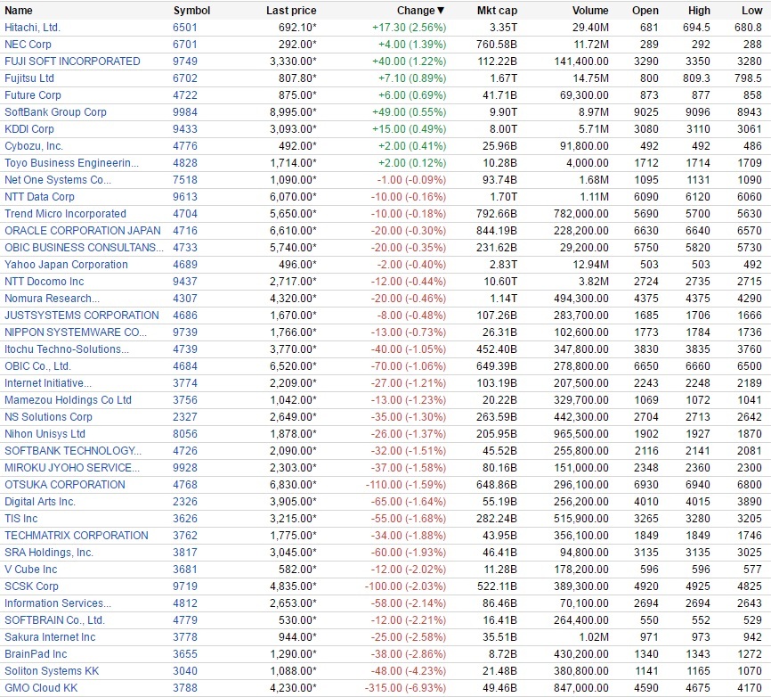Viewport: 771px width, 697px height.
Task: Open NS Solutions Corp link
Action: tap(48, 417)
